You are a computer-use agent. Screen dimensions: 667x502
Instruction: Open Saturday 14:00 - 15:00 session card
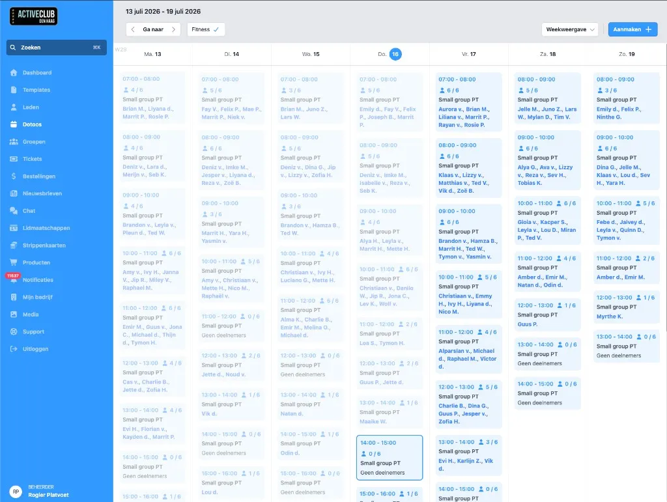547,393
